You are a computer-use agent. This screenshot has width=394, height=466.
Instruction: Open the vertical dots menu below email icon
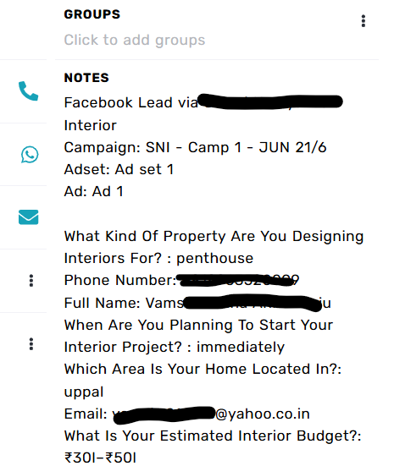click(x=31, y=281)
